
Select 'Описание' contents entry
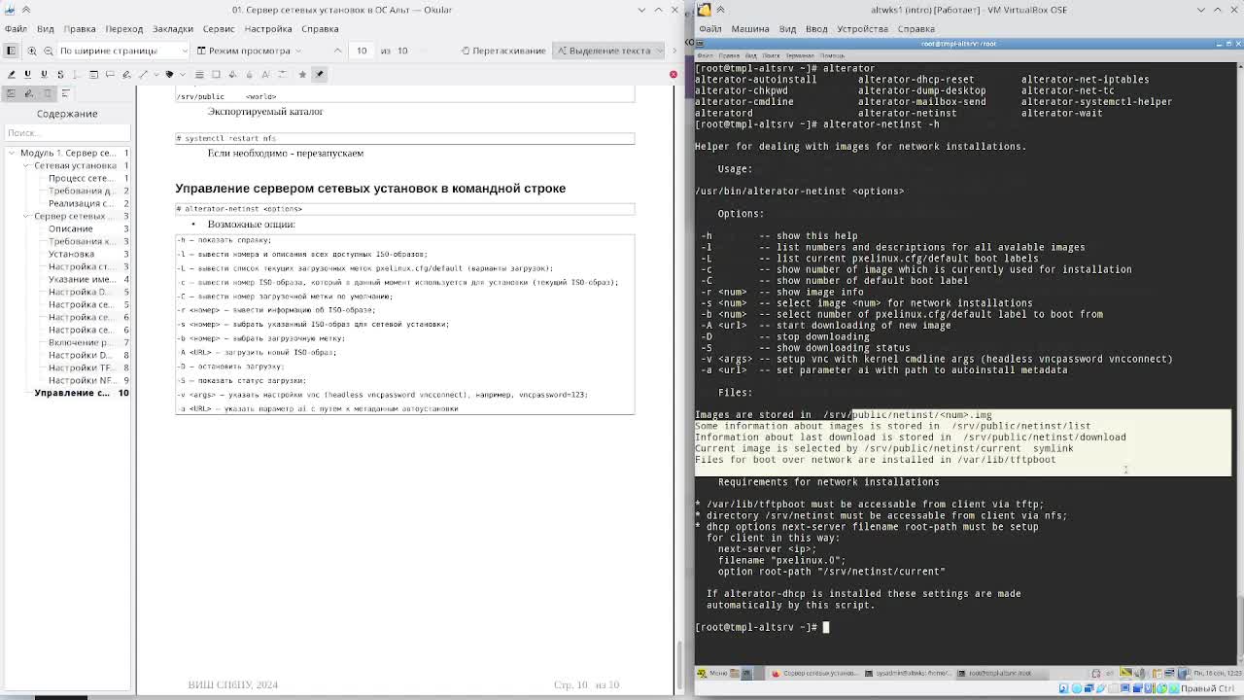coord(71,228)
